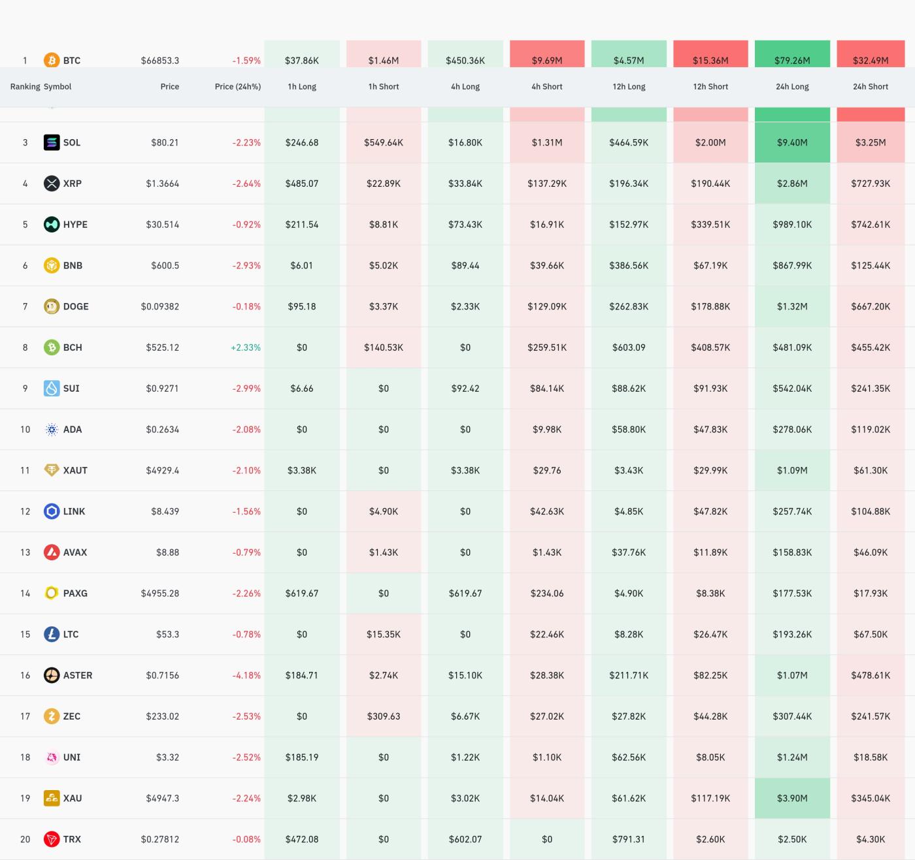Click the XRP coin icon

click(51, 183)
